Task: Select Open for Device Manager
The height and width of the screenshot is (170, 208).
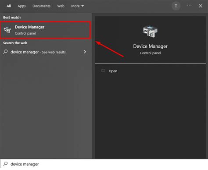Action: (x=113, y=71)
